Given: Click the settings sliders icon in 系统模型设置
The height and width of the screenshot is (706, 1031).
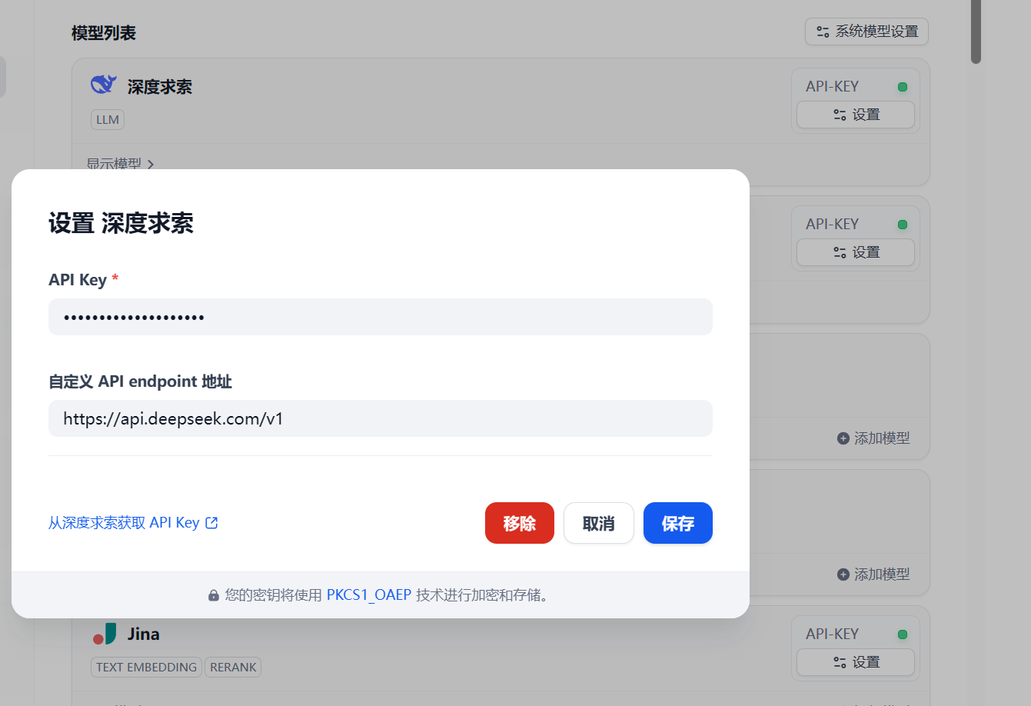Looking at the screenshot, I should [823, 32].
